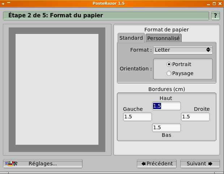Click the pin icon in the title bar

tap(3, 4)
